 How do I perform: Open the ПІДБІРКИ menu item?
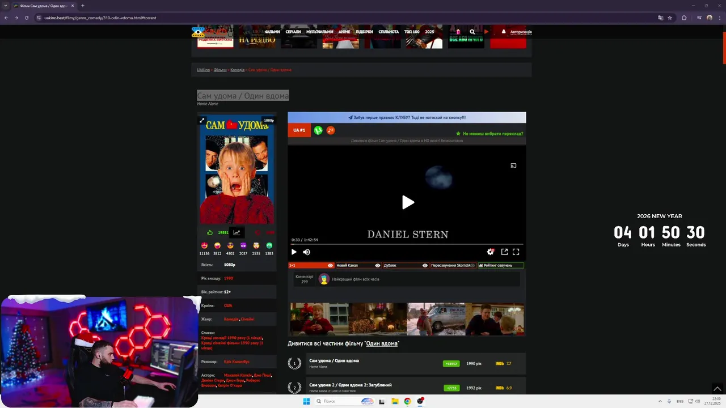click(364, 32)
